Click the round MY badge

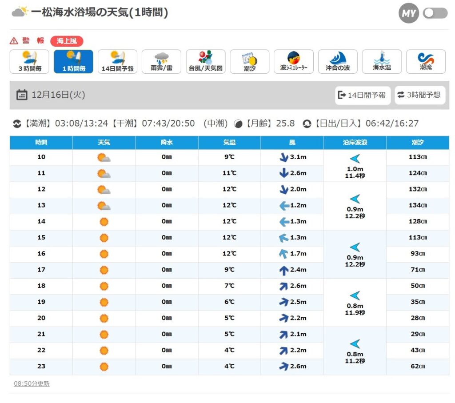(408, 13)
